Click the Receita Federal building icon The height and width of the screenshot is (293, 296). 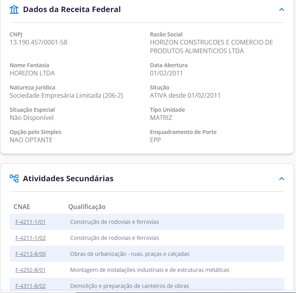click(x=14, y=9)
